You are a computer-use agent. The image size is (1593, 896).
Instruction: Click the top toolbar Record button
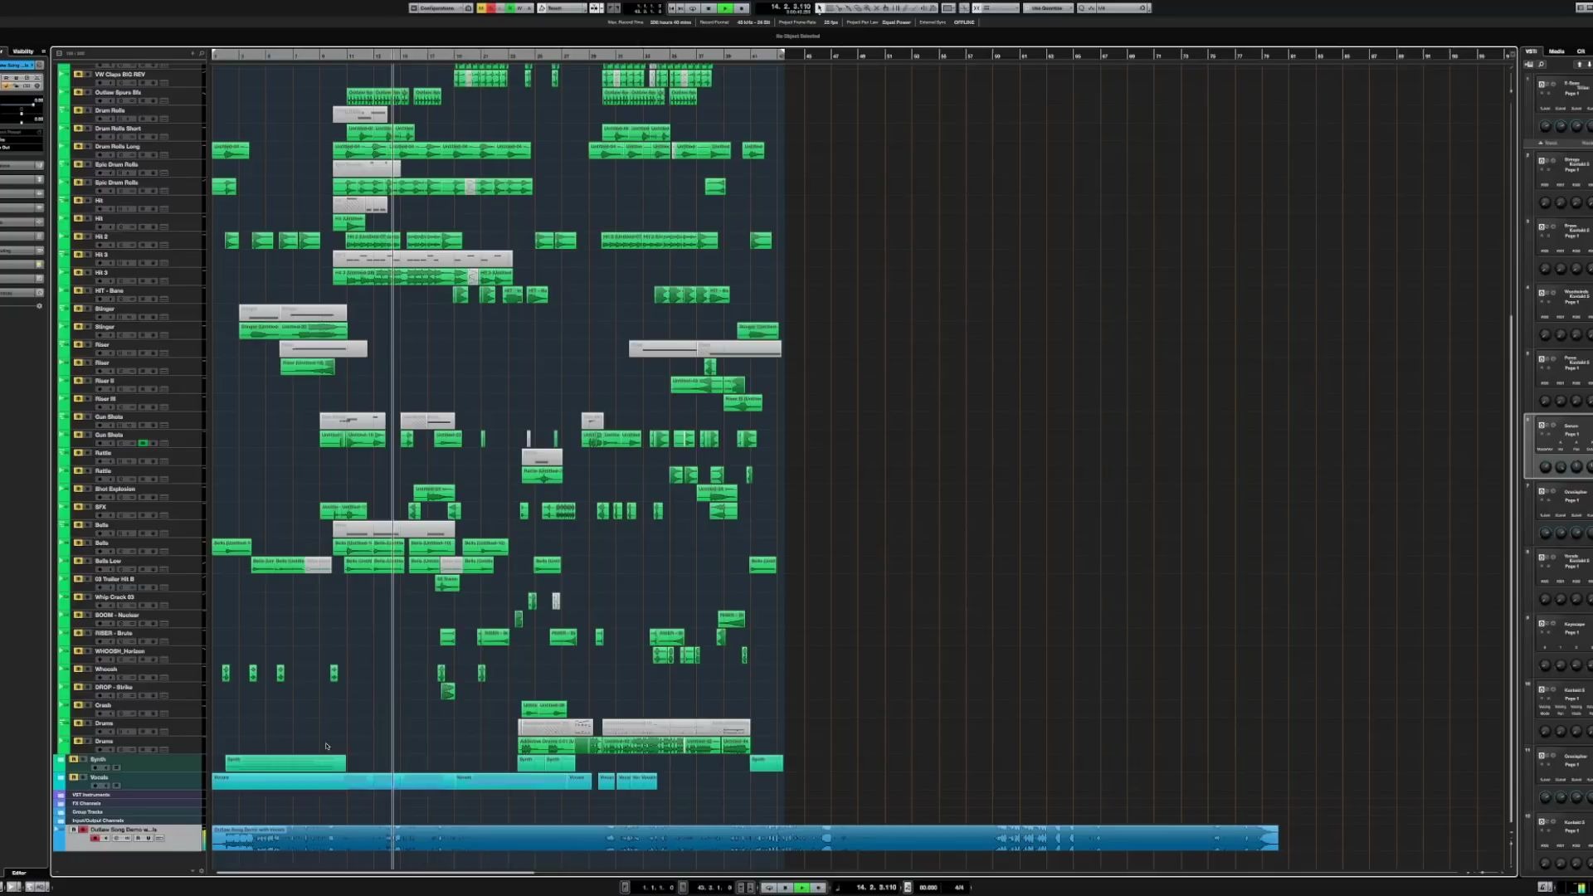(x=741, y=8)
